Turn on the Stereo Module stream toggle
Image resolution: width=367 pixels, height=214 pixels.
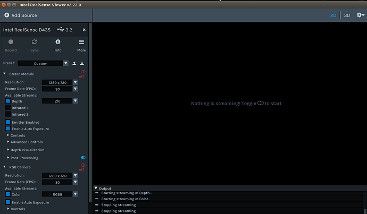click(x=83, y=72)
